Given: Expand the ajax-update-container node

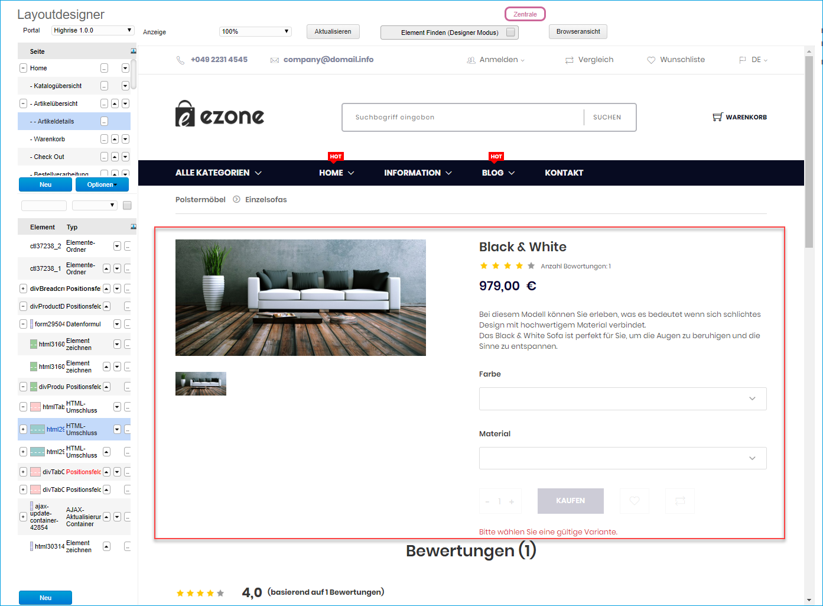Looking at the screenshot, I should [23, 517].
